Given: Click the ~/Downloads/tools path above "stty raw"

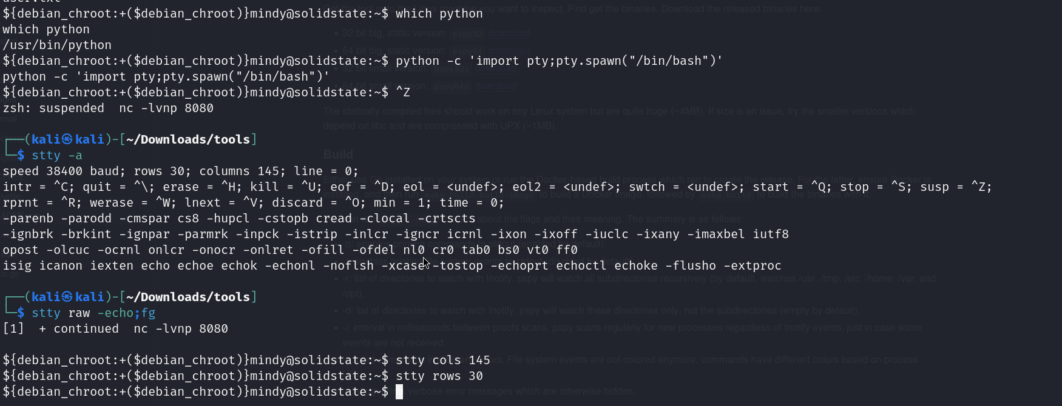Looking at the screenshot, I should 188,297.
